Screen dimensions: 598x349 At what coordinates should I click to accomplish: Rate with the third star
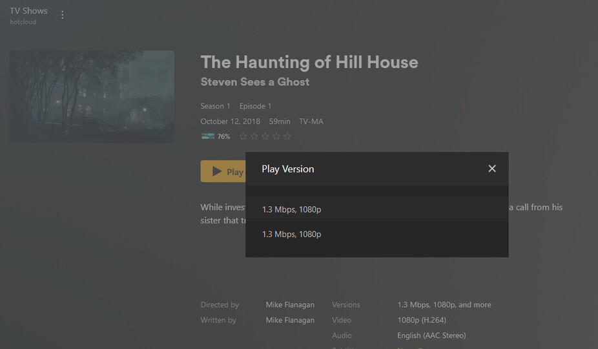pyautogui.click(x=265, y=136)
